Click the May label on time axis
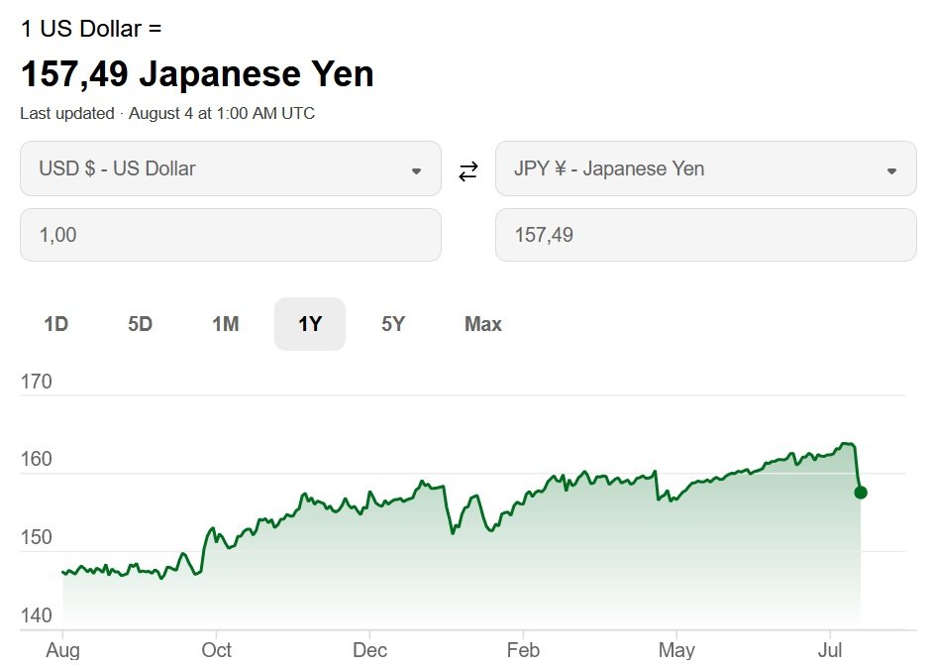The image size is (931, 665). (676, 650)
